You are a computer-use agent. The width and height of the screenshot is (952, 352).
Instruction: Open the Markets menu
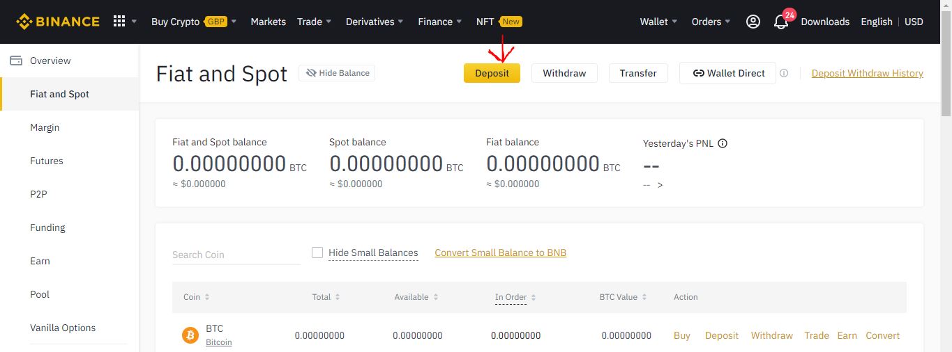(269, 22)
